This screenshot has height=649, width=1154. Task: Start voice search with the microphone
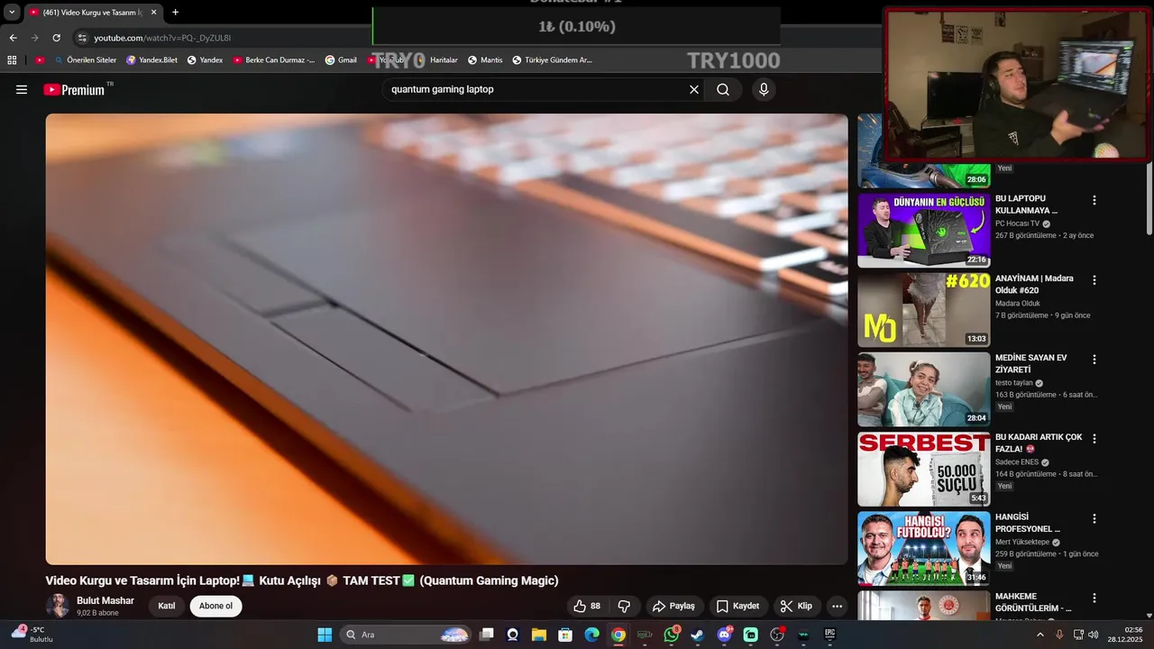(764, 89)
